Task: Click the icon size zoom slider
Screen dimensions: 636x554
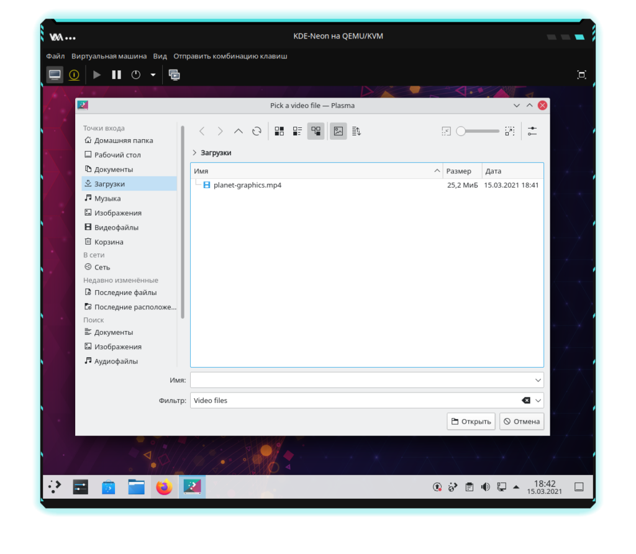Action: (478, 131)
